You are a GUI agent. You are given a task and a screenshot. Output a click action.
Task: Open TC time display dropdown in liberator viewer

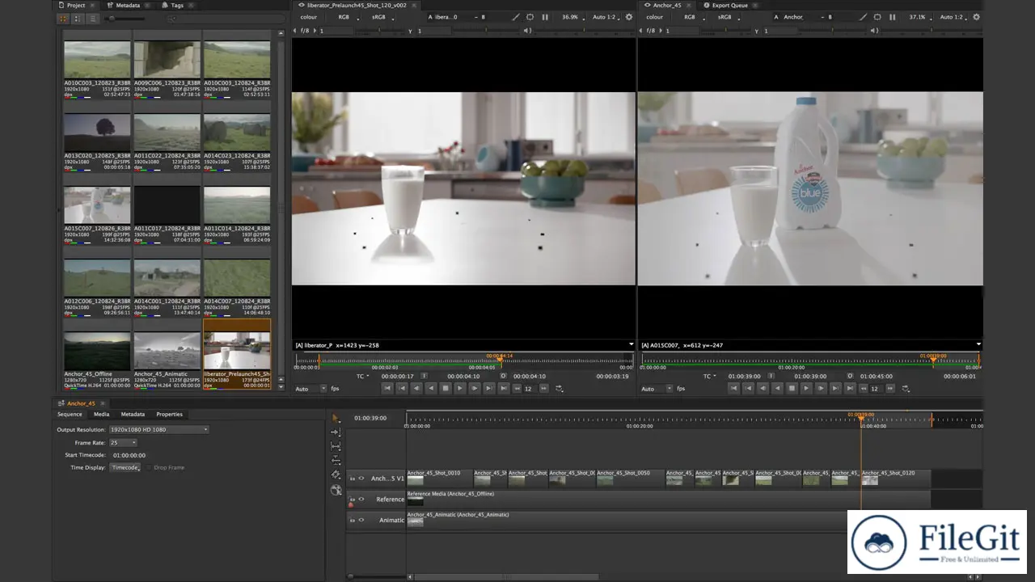[x=364, y=376]
